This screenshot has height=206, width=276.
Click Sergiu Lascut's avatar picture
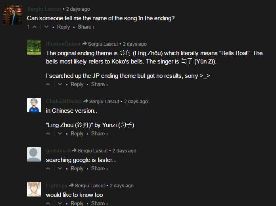(13, 15)
